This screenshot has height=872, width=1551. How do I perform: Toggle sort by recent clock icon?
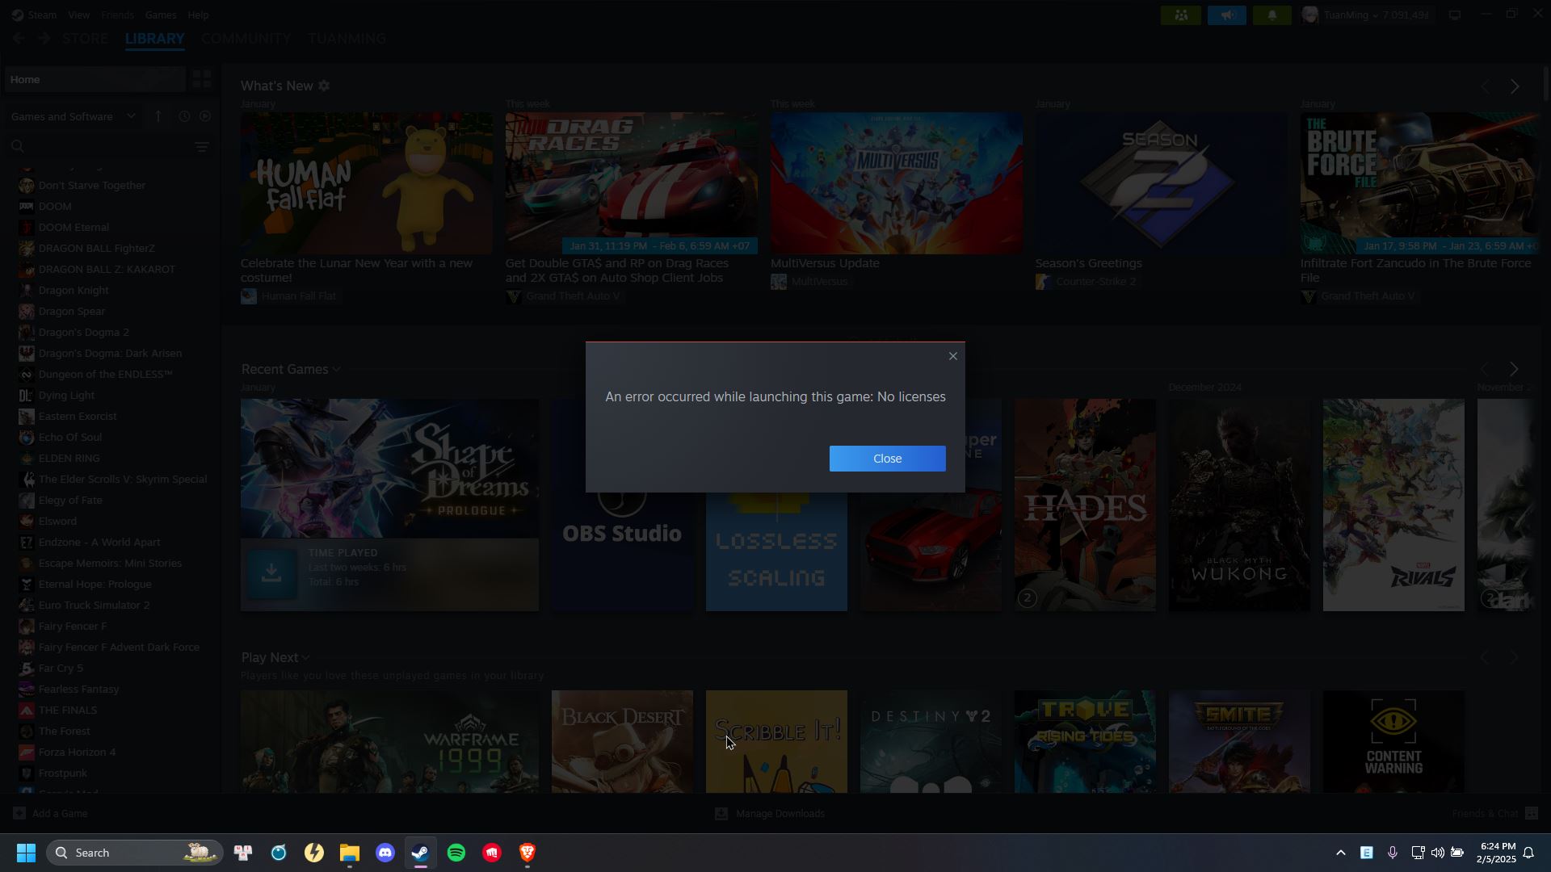(x=184, y=116)
